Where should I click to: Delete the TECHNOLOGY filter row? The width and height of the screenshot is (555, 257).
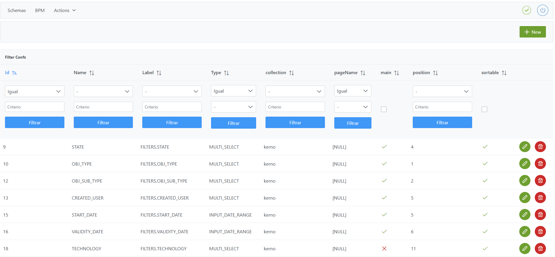(x=540, y=249)
